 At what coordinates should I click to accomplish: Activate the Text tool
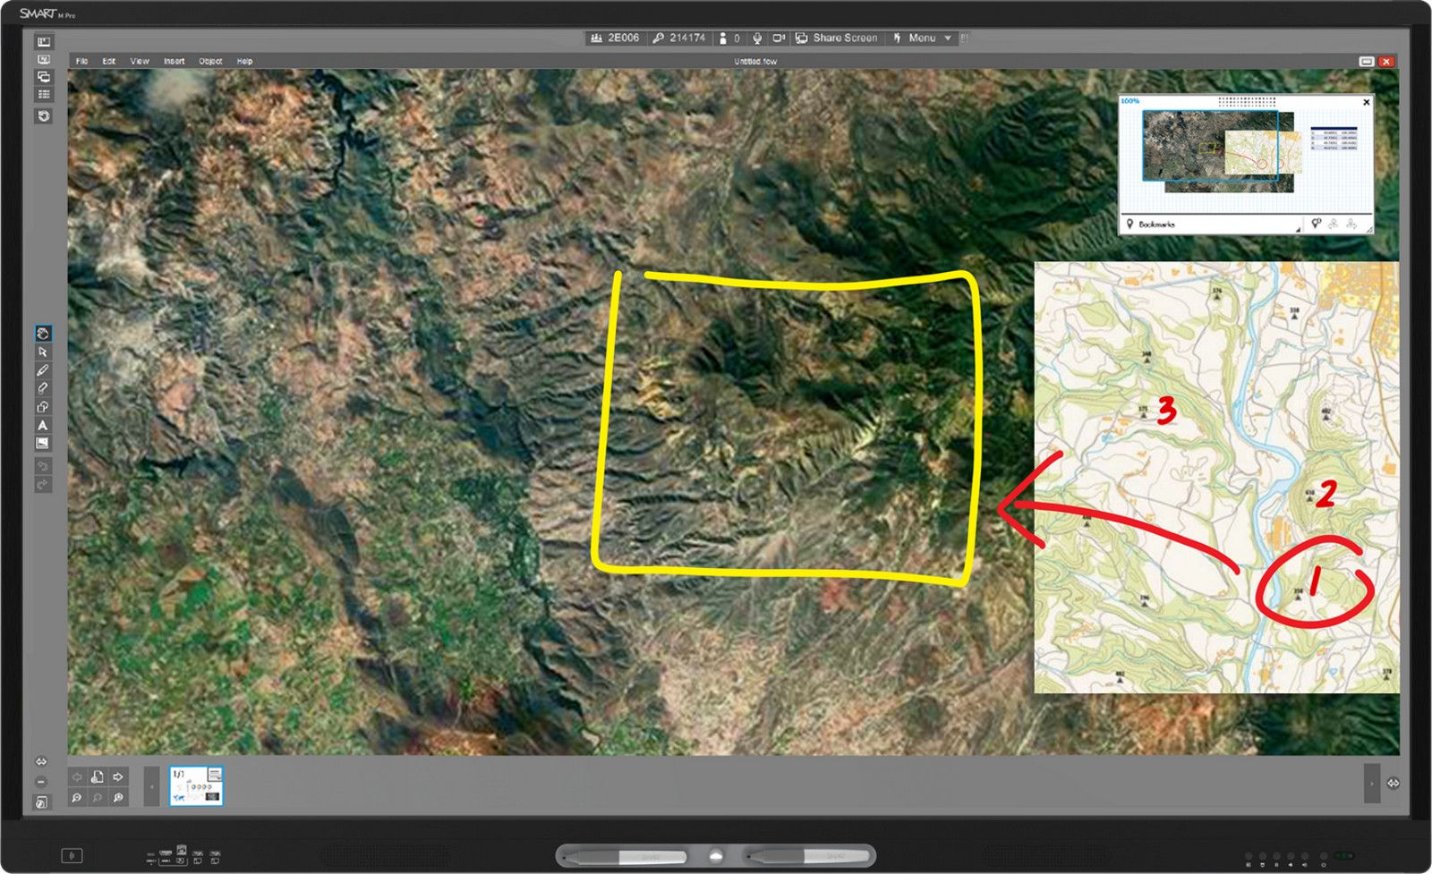pyautogui.click(x=42, y=425)
